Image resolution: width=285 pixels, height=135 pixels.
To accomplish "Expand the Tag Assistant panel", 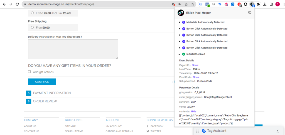I will coord(277,131).
